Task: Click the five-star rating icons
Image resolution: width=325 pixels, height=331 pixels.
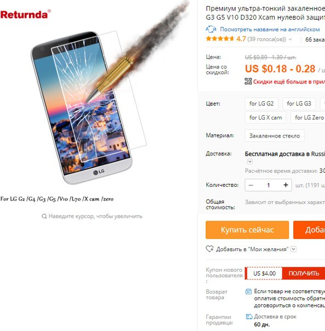Action: (x=220, y=38)
